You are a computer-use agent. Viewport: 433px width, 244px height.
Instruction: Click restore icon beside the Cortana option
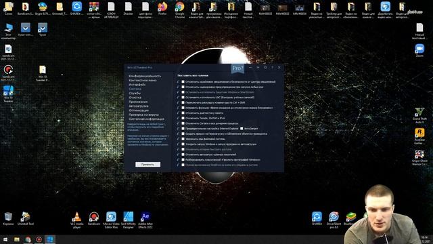click(178, 123)
